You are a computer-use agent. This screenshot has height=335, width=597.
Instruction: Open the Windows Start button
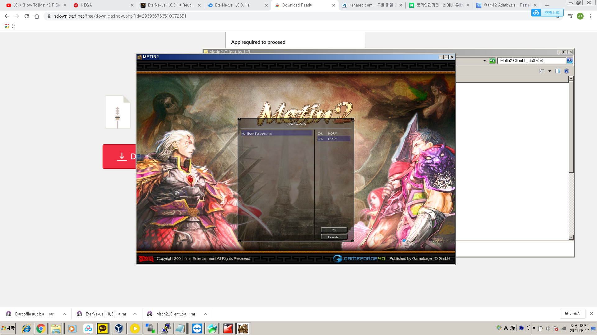coord(8,328)
